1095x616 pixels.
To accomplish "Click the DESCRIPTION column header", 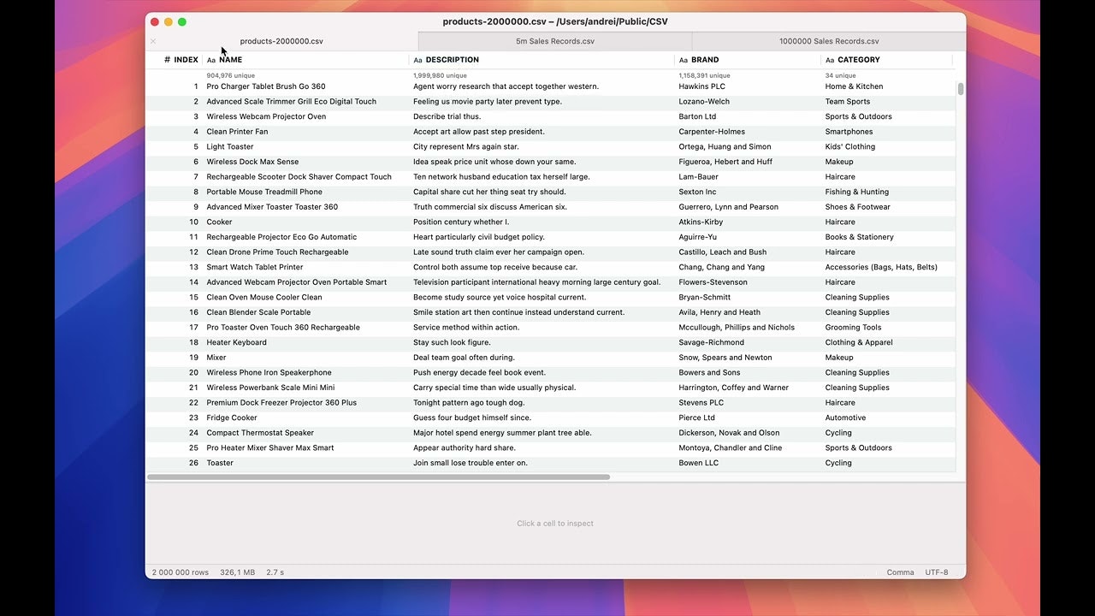I will 452,60.
